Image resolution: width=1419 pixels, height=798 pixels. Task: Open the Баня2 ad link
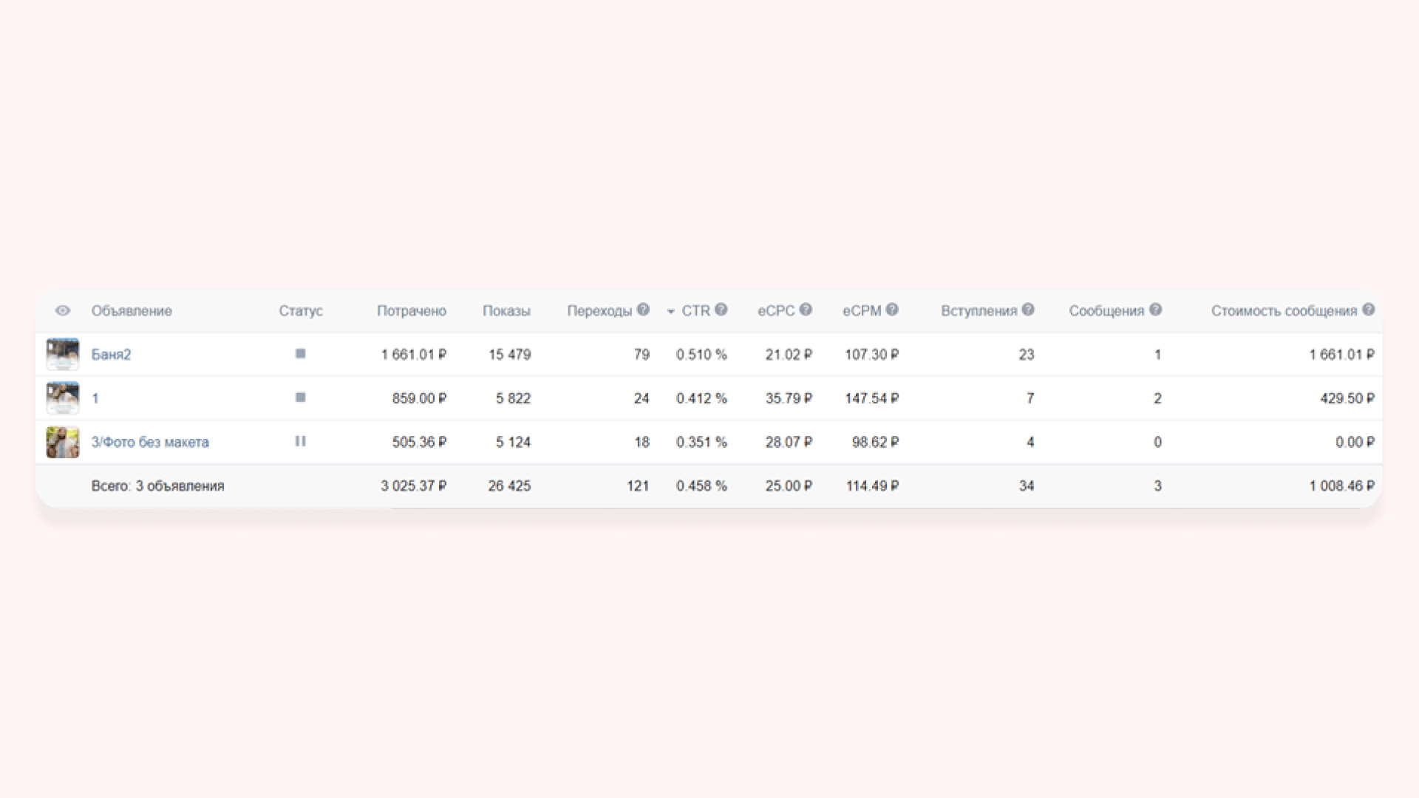[x=111, y=355]
